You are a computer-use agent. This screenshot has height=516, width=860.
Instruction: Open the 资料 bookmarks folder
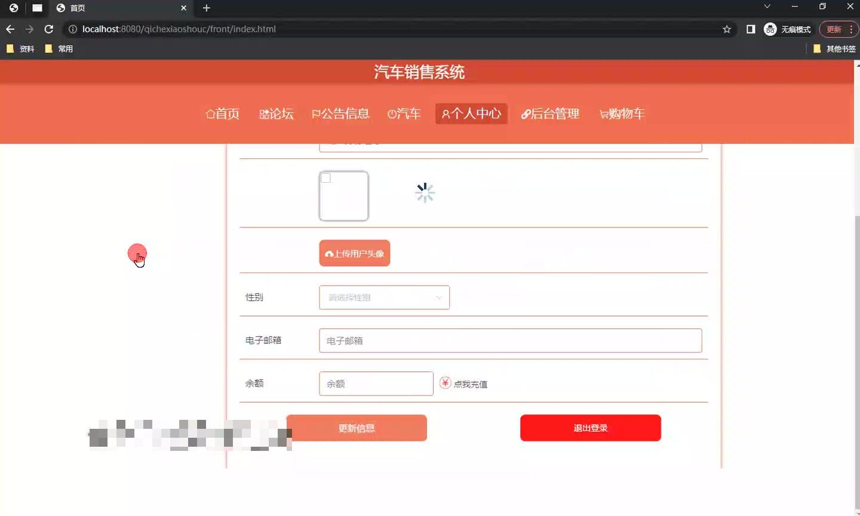coord(20,49)
